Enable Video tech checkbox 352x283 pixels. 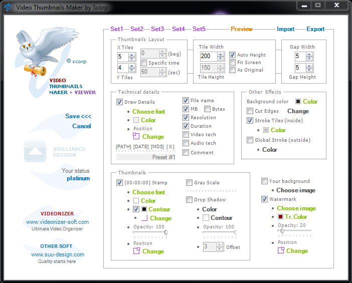[186, 134]
